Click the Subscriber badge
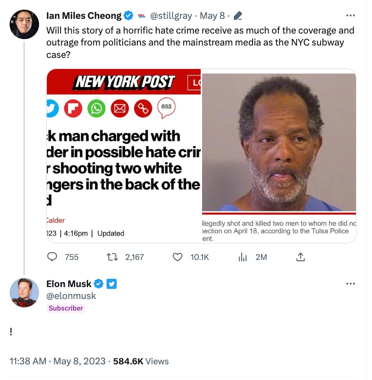Viewport: 372px width, 380px height. [x=66, y=308]
